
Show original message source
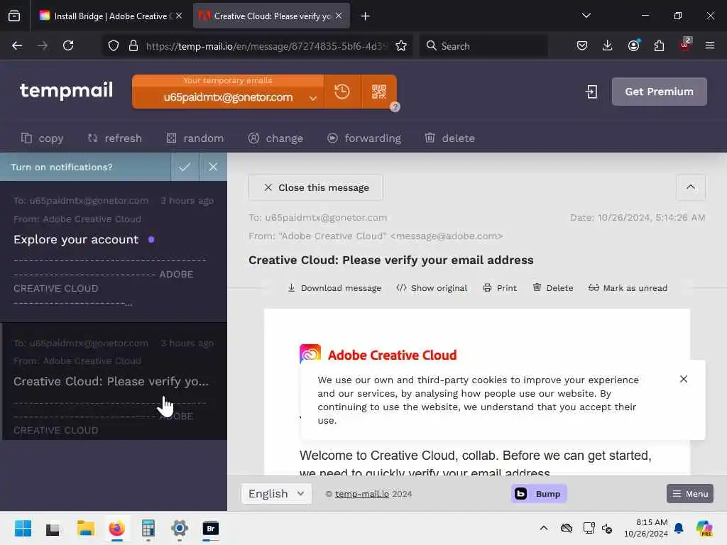[432, 288]
